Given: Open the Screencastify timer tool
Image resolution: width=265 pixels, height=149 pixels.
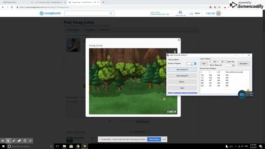Looking at the screenshot, I should pos(25,141).
